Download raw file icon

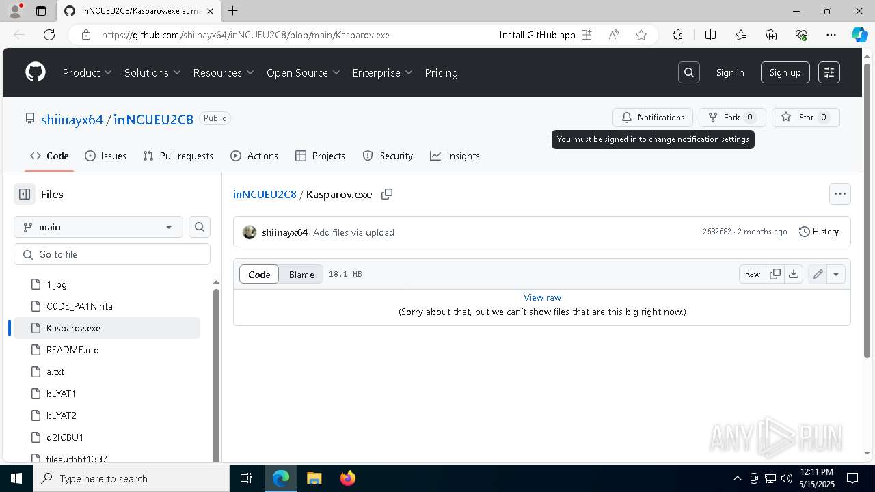[x=793, y=274]
